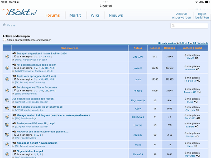Image resolution: width=211 pixels, height=158 pixels.
Task: Click newest-post arrow before Survival-games topic
Action: [14, 87]
